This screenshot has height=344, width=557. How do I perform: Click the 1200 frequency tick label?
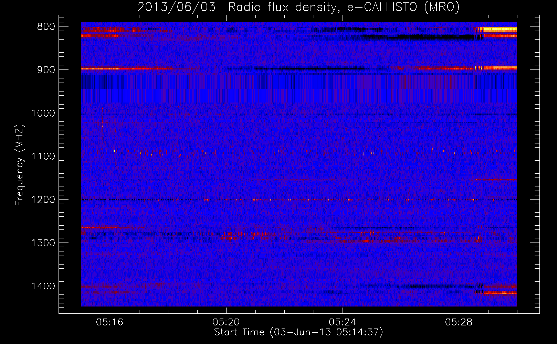pos(43,200)
